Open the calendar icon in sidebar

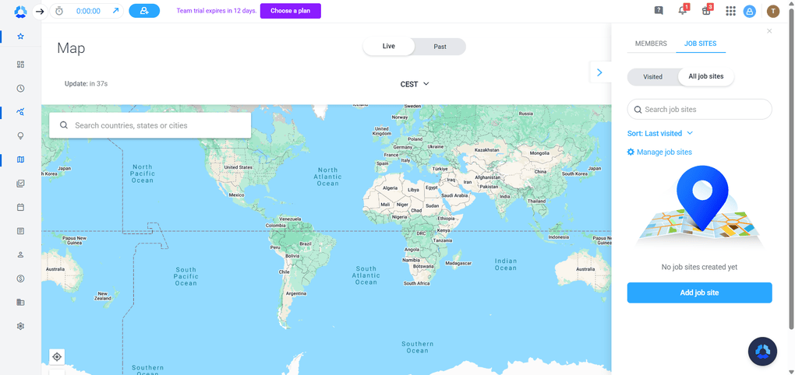[x=21, y=207]
